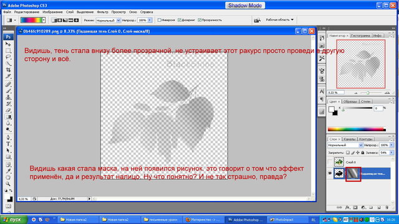Hide the Падающая тень layer

[x=330, y=173]
